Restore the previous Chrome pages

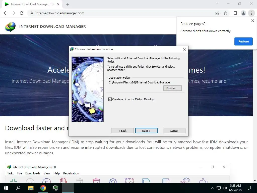point(243,41)
